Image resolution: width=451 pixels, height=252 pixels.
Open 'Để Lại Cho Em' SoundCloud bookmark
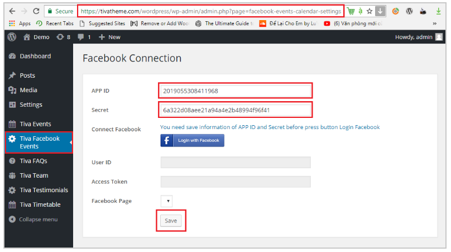[288, 23]
